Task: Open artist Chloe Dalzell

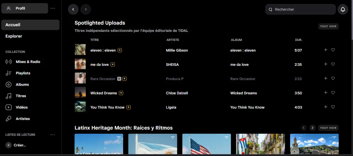Action: coord(177,93)
